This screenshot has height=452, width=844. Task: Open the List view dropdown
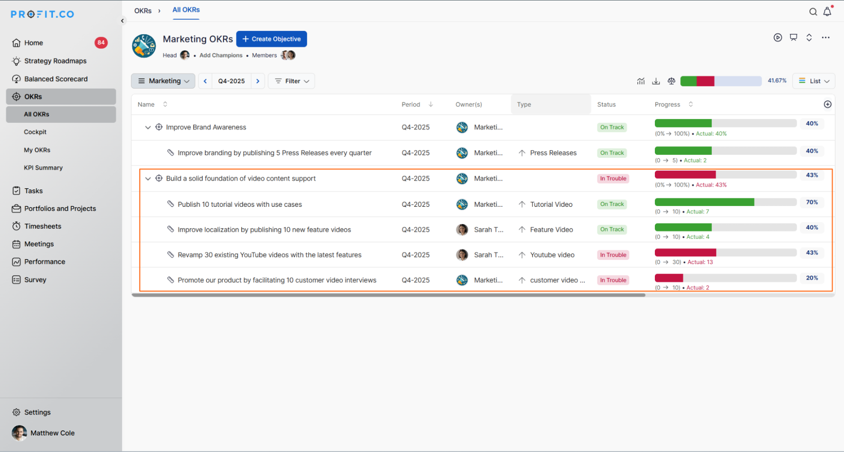click(x=814, y=81)
